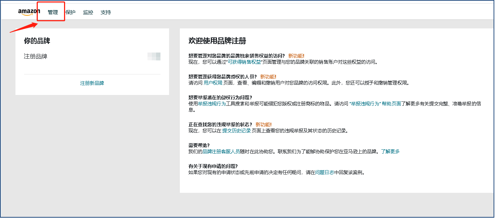Click the Amazon logo
495x218 pixels.
point(29,12)
